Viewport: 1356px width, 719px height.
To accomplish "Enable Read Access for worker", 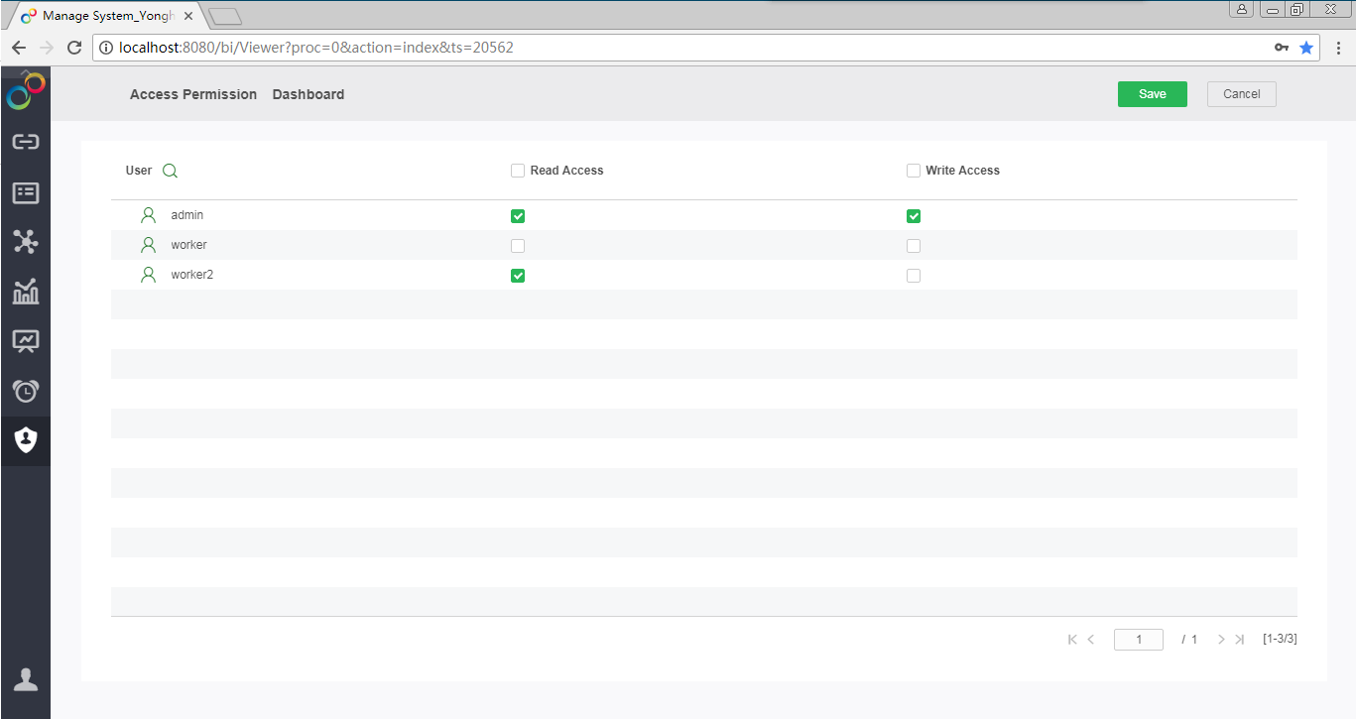I will pyautogui.click(x=518, y=246).
